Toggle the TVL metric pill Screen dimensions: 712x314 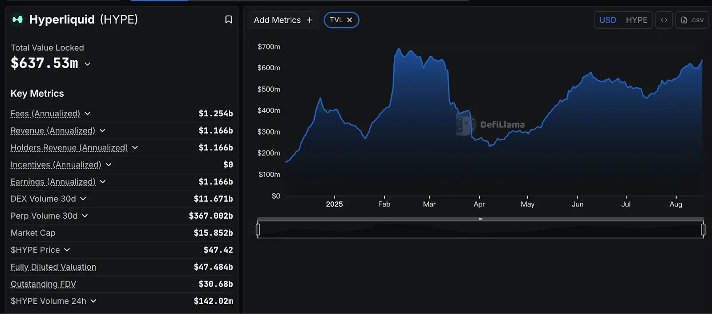click(336, 20)
